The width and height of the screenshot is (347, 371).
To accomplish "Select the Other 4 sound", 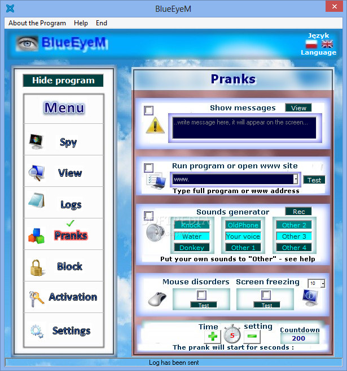I will [294, 248].
